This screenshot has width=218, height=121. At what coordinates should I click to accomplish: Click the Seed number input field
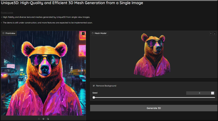200,93
